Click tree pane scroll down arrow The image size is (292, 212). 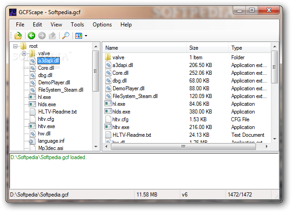click(x=96, y=147)
